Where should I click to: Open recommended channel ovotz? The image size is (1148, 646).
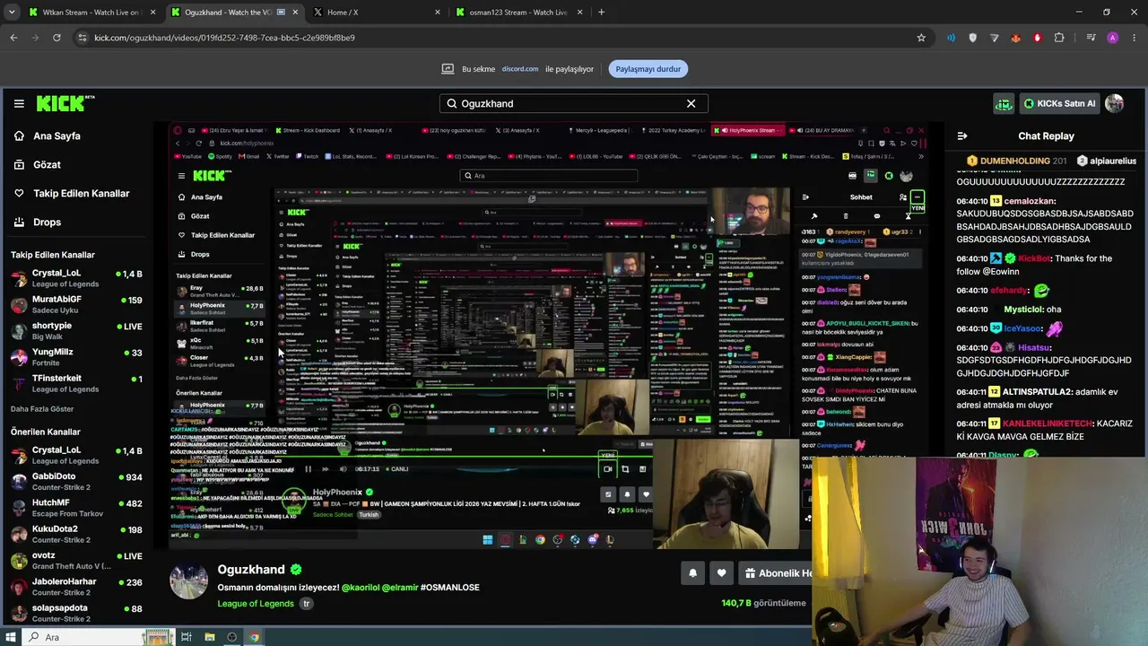(76, 561)
